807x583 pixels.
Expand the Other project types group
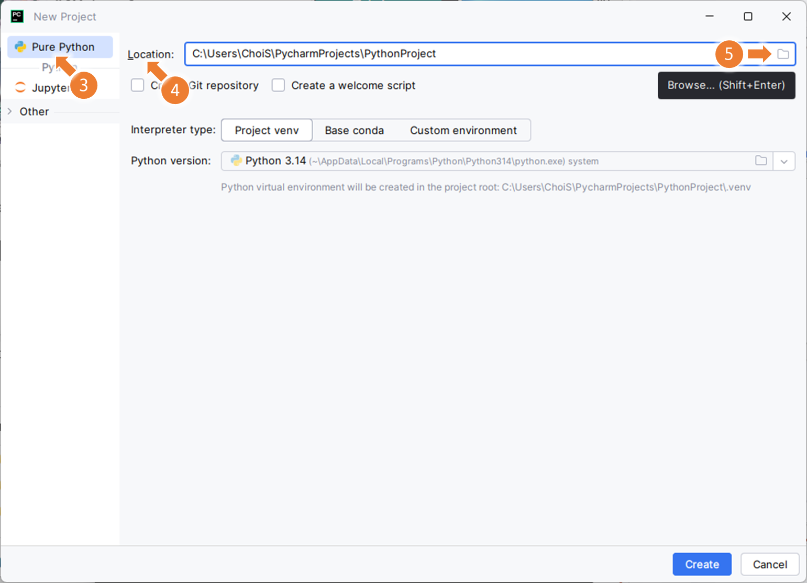9,111
